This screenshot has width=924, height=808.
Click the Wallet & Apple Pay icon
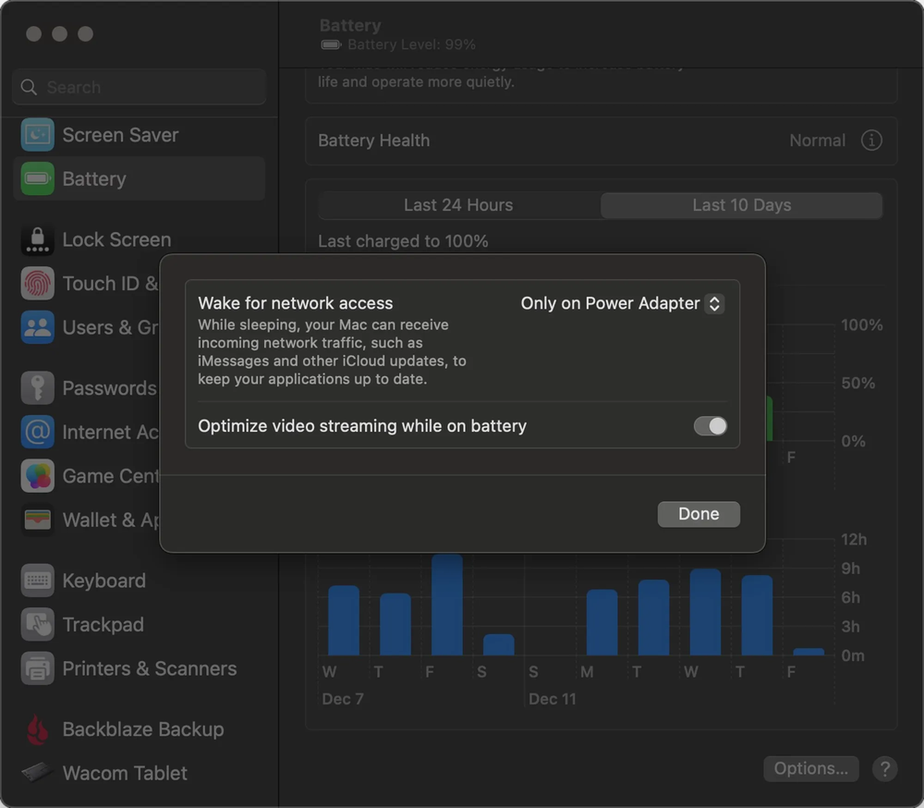37,520
